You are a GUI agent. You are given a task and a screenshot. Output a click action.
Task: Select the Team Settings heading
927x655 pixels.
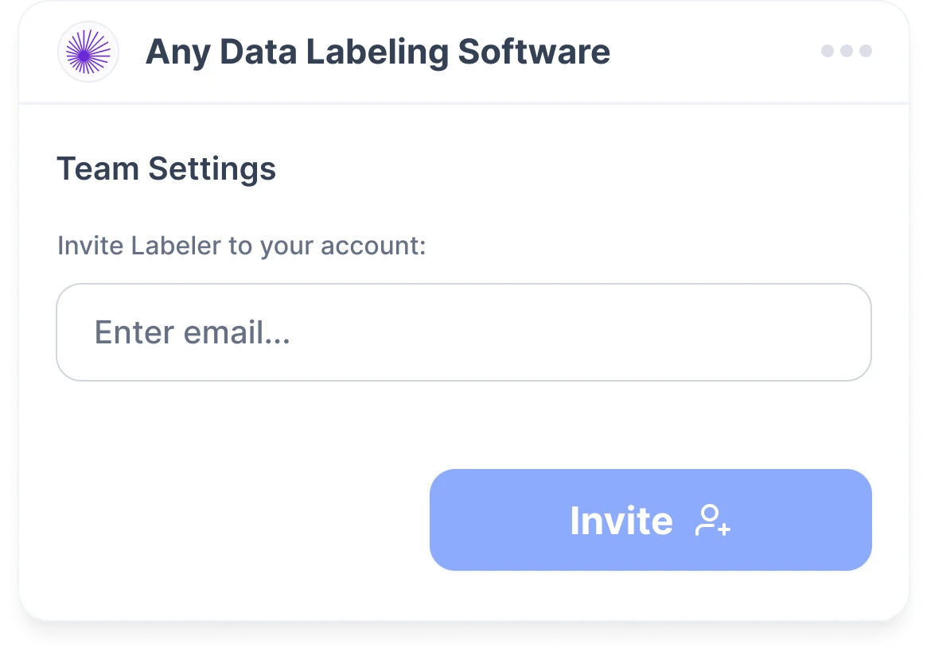(x=166, y=169)
